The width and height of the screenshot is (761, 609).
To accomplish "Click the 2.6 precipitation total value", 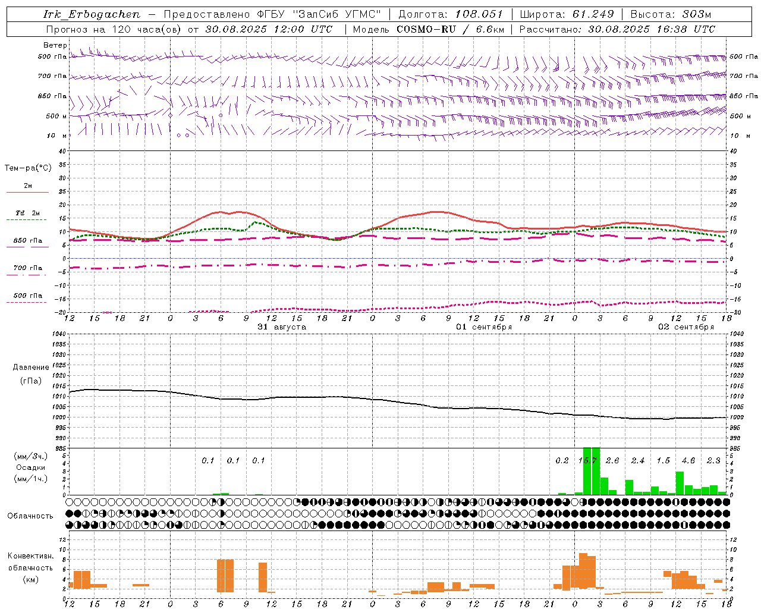I will point(612,461).
